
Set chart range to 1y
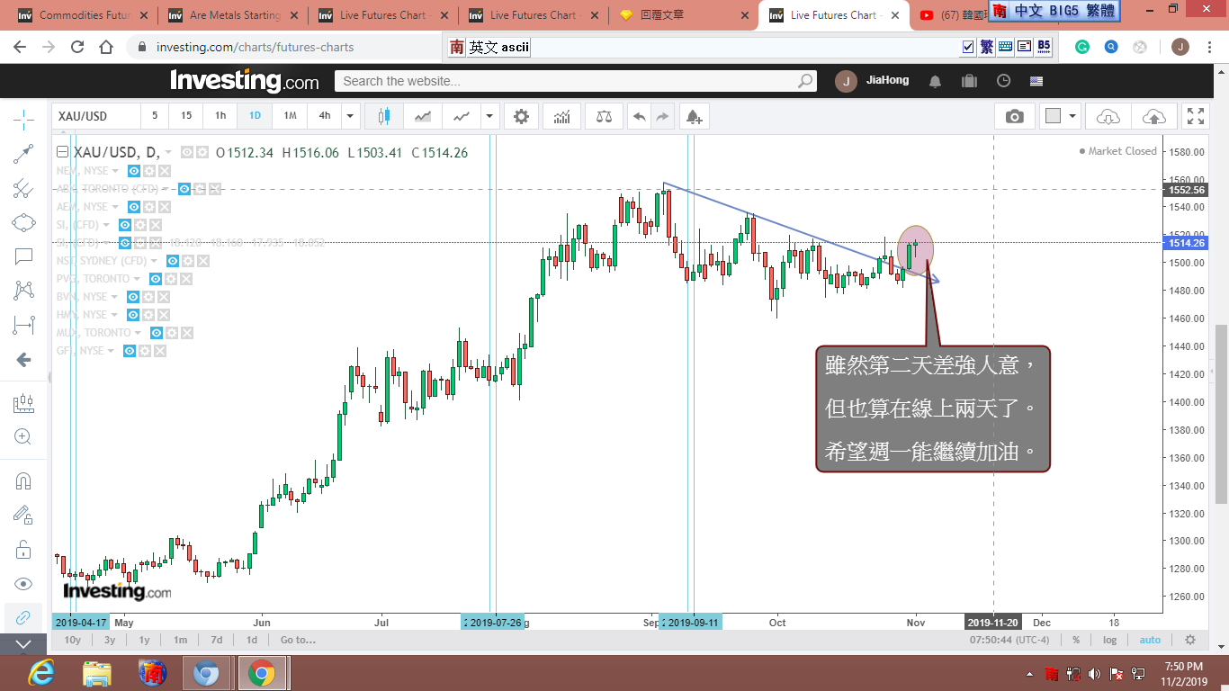tap(144, 640)
